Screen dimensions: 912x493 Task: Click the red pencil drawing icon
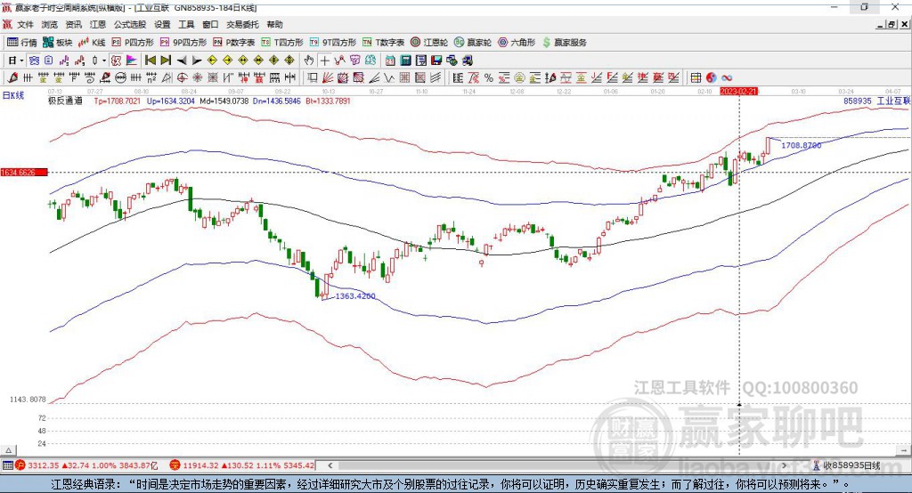pyautogui.click(x=12, y=78)
